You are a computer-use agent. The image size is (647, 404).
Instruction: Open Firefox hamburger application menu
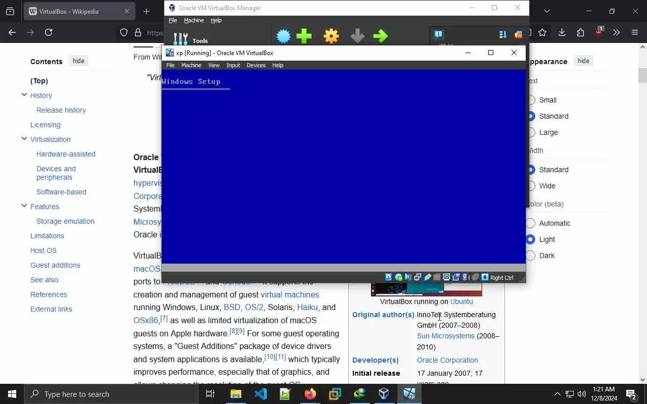pos(635,32)
